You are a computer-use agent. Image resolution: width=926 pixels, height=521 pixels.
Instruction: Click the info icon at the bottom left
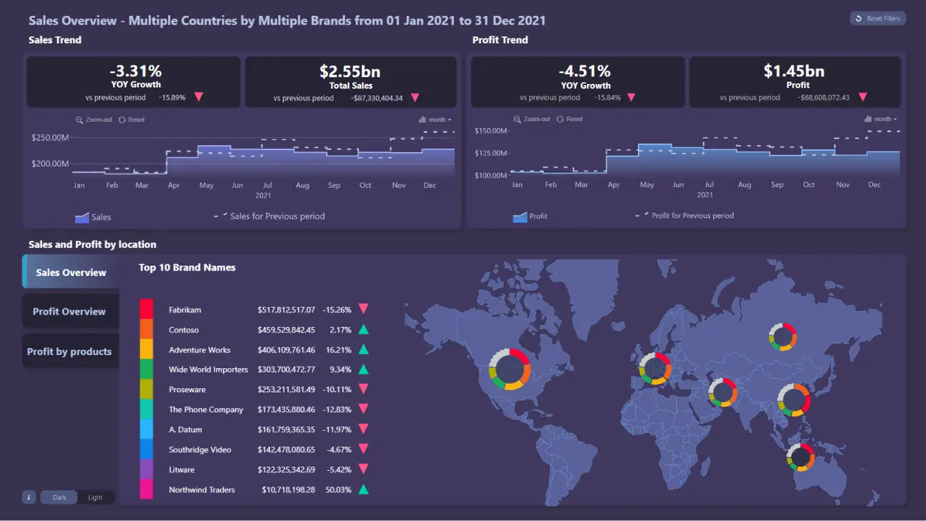(28, 497)
